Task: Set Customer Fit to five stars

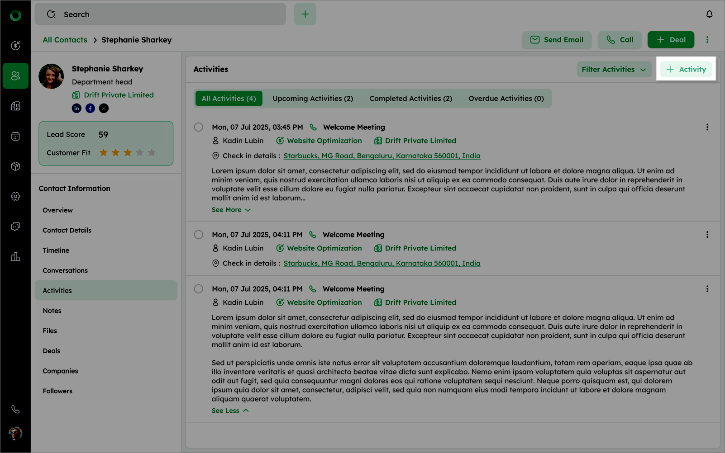Action: pyautogui.click(x=152, y=153)
